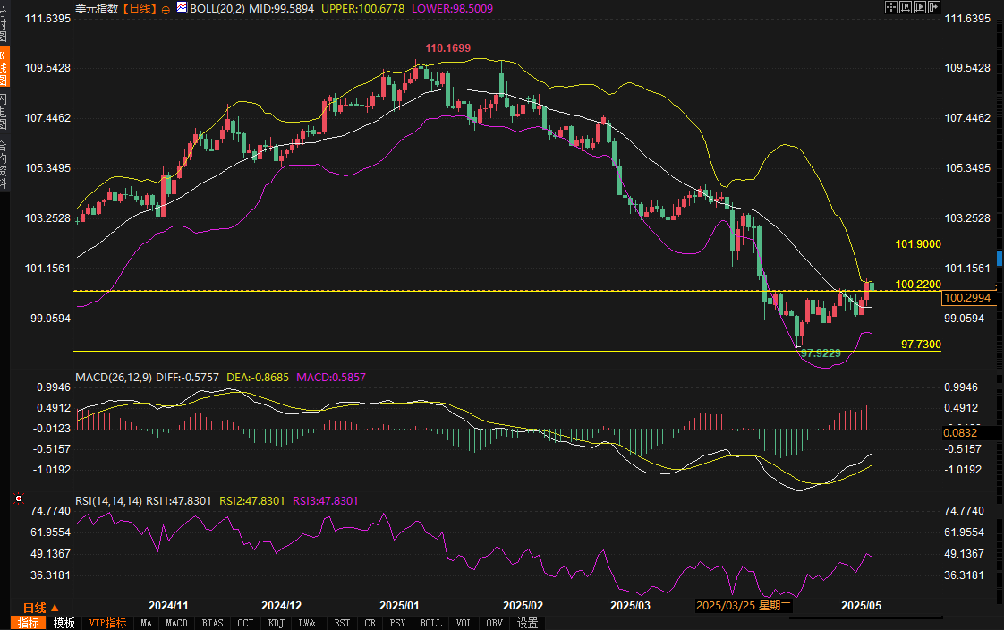Select the 101.9000 horizontal line label
The width and height of the screenshot is (1004, 630).
[918, 244]
